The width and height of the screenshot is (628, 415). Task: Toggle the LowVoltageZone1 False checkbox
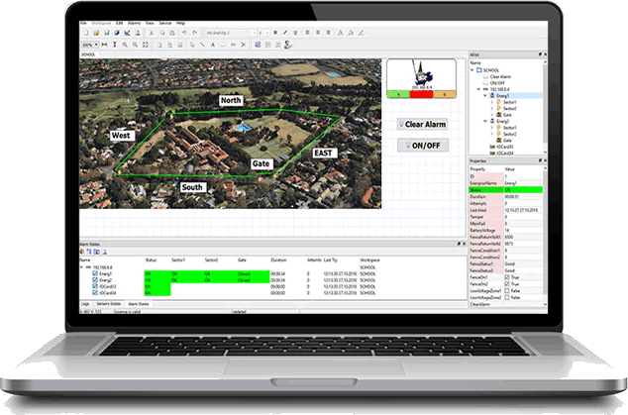pos(507,291)
